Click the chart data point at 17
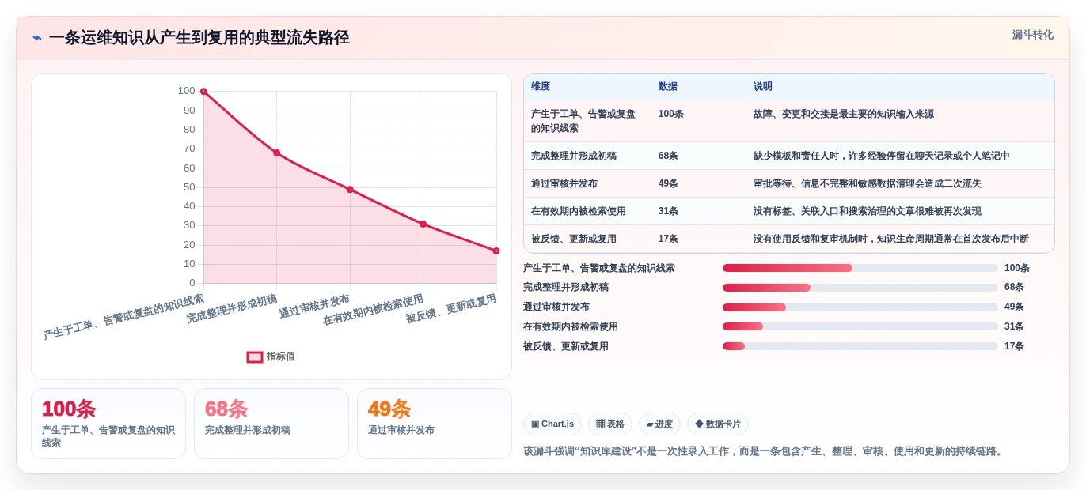The width and height of the screenshot is (1086, 490). (496, 251)
